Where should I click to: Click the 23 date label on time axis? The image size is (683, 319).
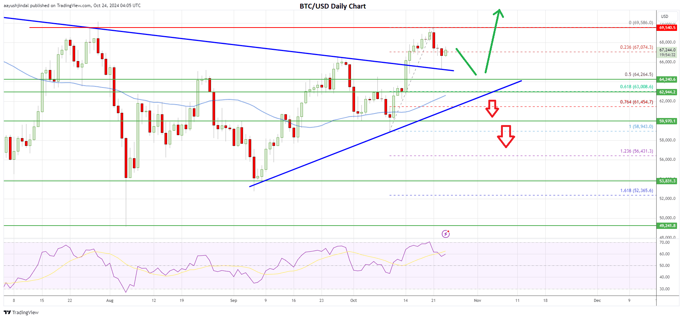(x=322, y=300)
